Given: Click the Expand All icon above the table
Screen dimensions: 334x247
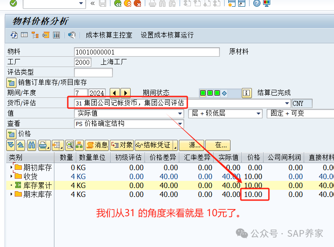Looking at the screenshot, I should point(11,145).
